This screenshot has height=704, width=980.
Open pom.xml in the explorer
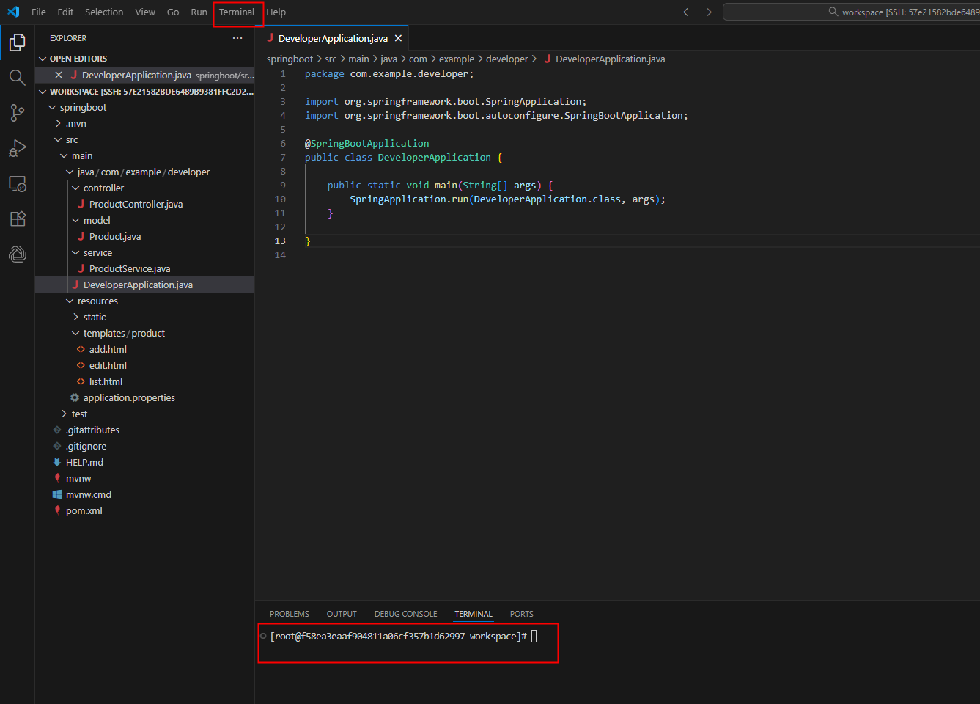tap(84, 510)
